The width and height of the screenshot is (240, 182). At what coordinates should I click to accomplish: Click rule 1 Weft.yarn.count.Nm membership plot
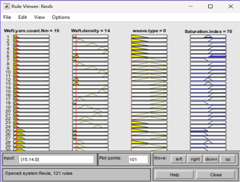pos(31,36)
